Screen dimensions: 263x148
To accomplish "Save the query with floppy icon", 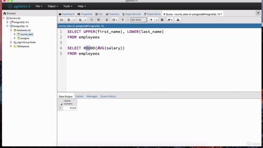I will point(69,20).
